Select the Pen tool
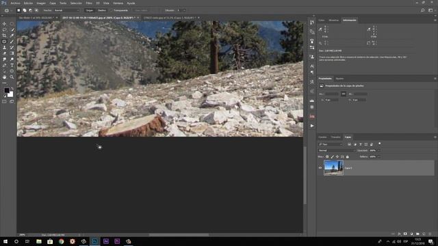438x246 pixels. 4,66
